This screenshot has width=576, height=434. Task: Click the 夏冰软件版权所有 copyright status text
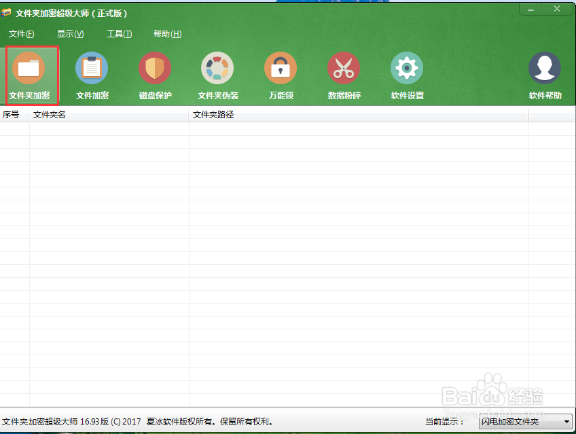pyautogui.click(x=210, y=422)
